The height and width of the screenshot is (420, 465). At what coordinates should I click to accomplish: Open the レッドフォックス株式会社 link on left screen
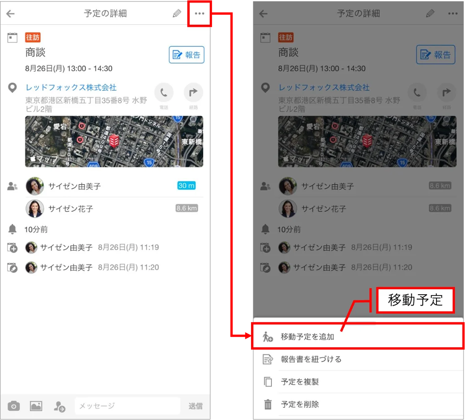point(71,87)
